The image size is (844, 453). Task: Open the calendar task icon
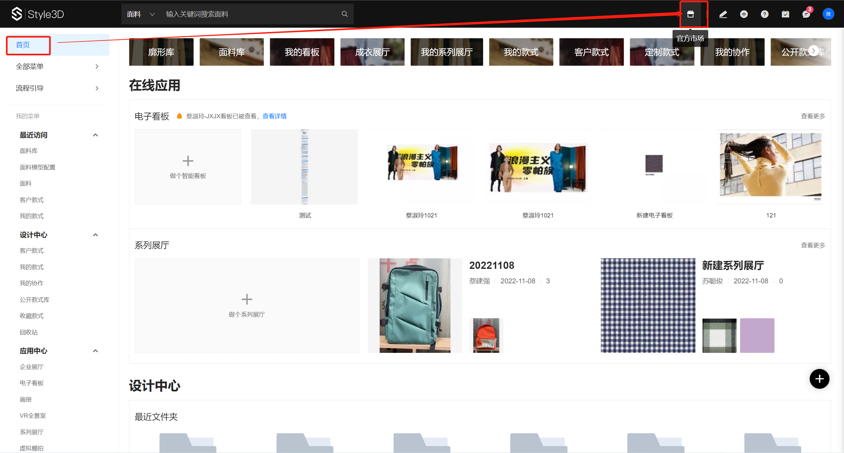[785, 14]
